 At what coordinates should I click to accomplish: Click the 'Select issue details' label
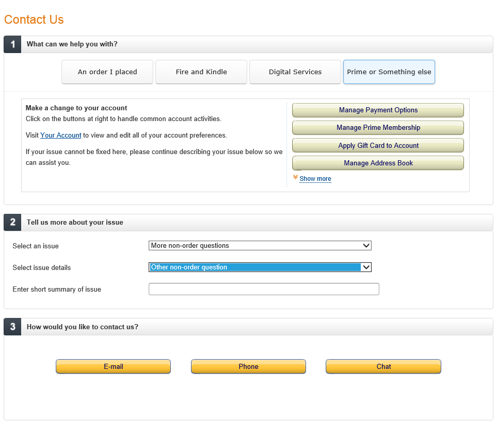point(42,268)
